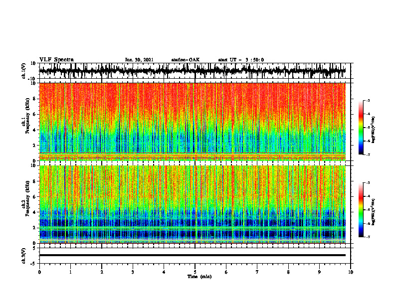Click the 'ch.3(V)' axis label
The image size is (395, 305).
[x=24, y=256]
